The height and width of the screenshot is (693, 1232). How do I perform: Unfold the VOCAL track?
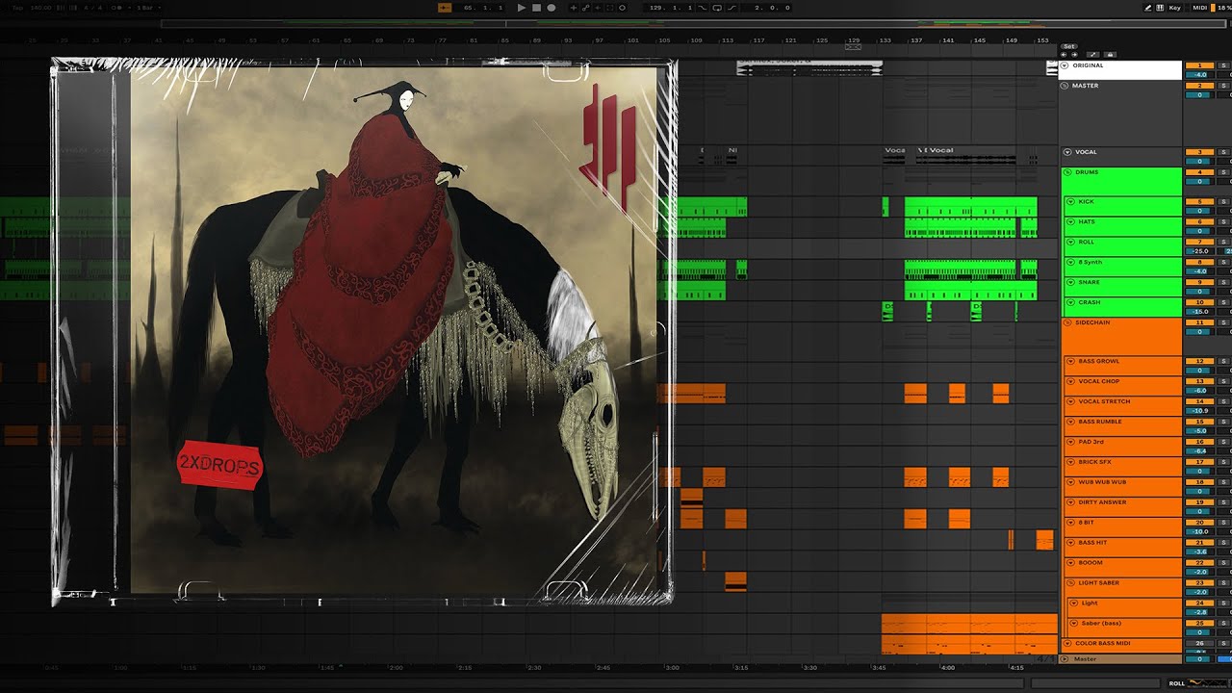click(x=1067, y=152)
